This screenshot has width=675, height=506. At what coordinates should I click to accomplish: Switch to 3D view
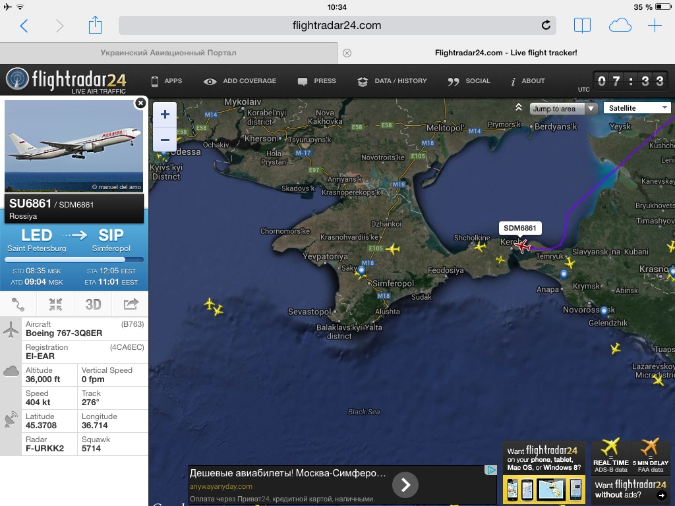[94, 304]
